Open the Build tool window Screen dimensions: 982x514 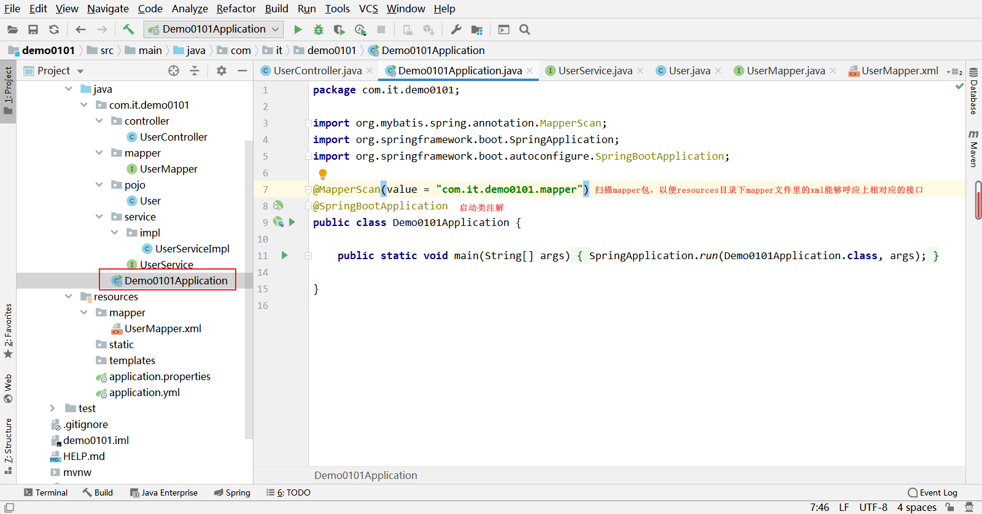(x=98, y=493)
